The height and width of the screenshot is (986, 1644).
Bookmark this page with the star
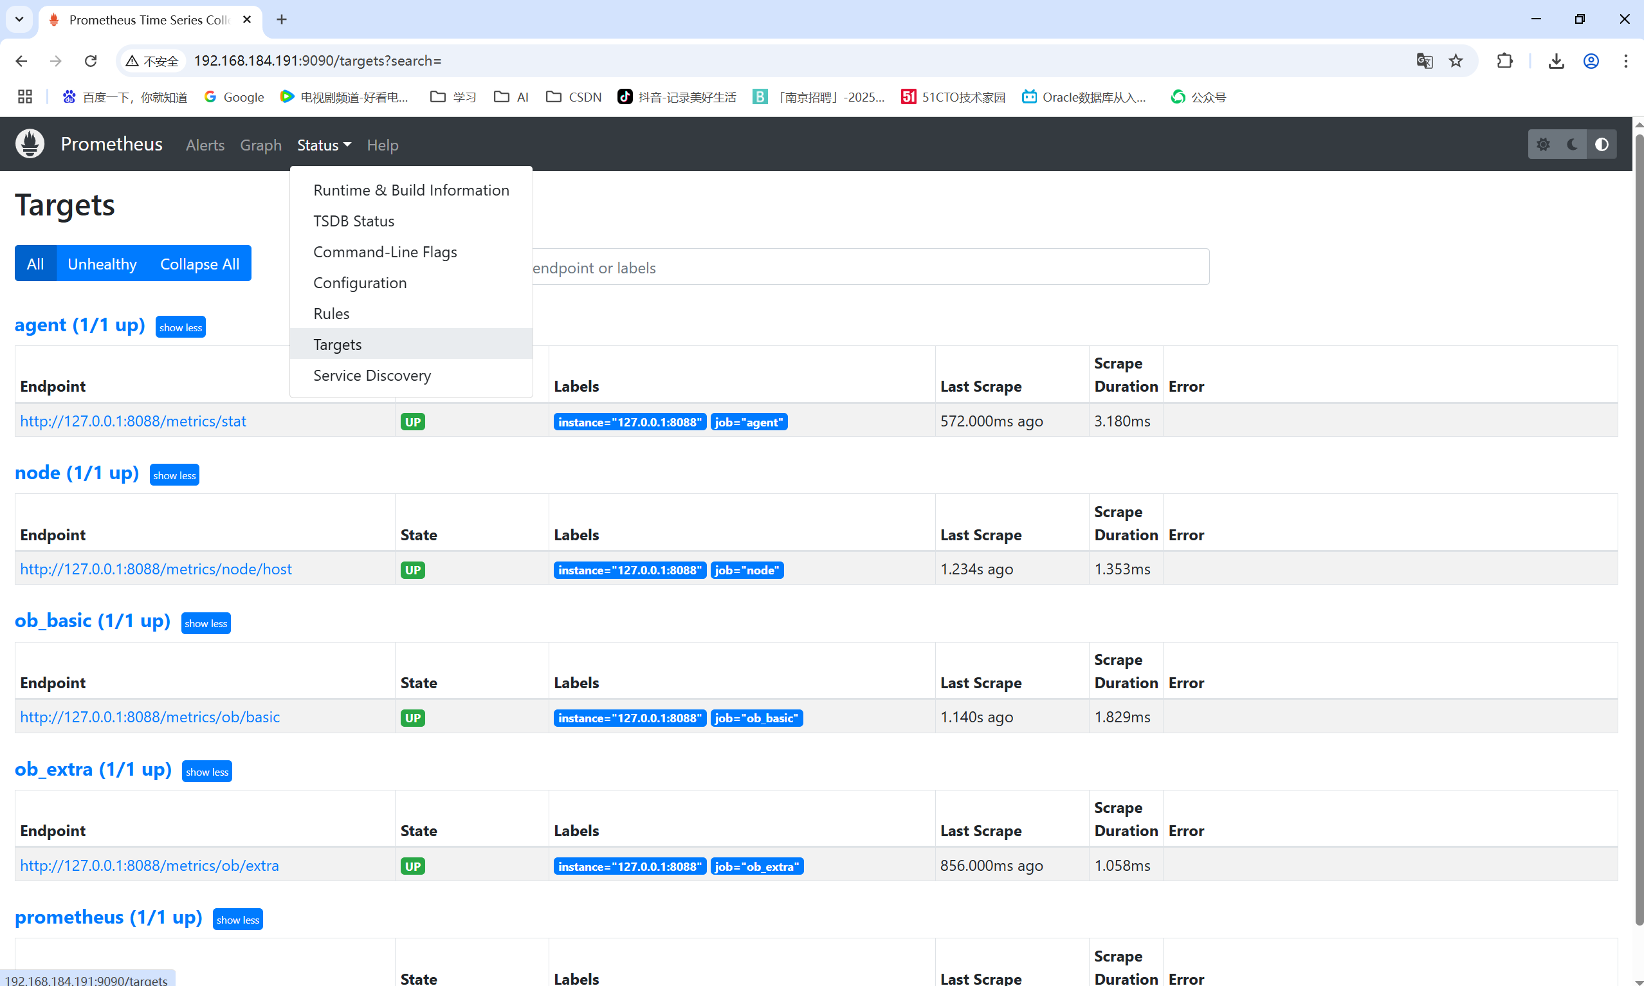[x=1456, y=61]
